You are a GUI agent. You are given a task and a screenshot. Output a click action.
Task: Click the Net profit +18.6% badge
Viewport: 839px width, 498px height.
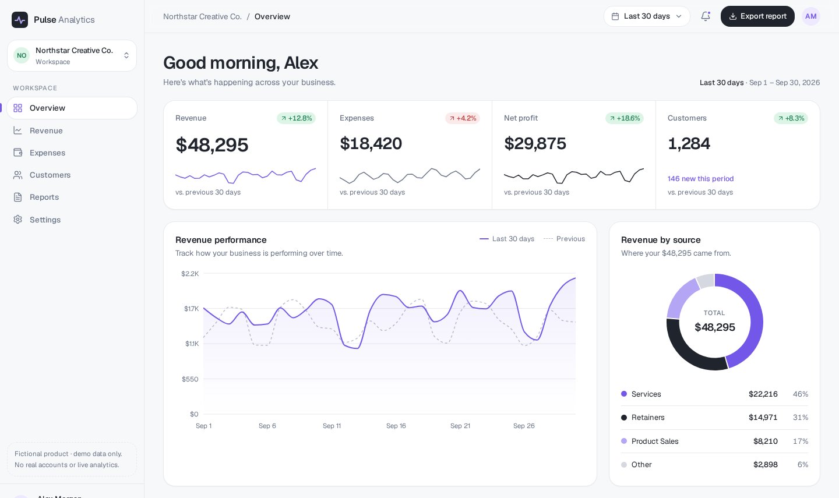(625, 118)
